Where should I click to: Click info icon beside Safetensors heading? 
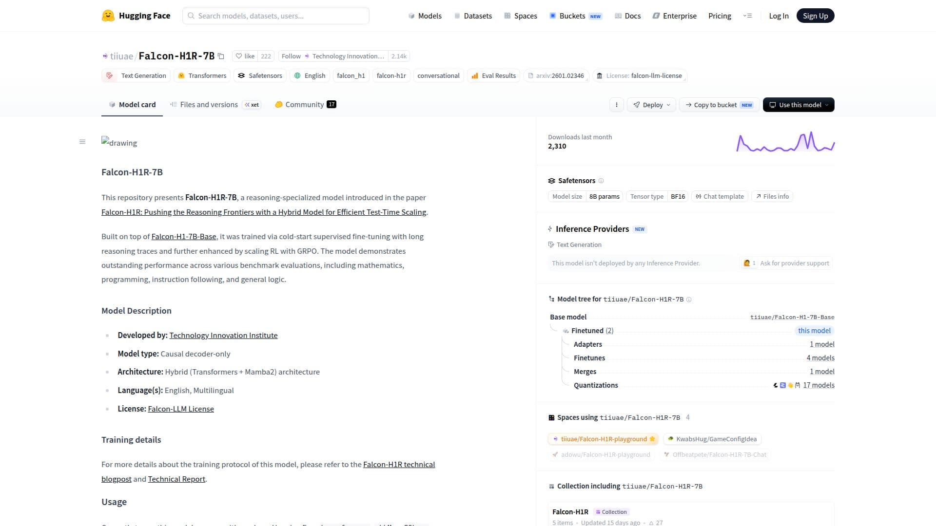601,181
